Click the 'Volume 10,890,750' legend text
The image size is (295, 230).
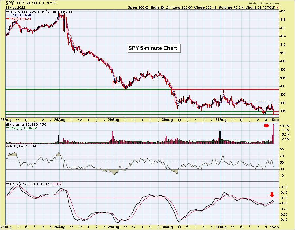coord(28,124)
